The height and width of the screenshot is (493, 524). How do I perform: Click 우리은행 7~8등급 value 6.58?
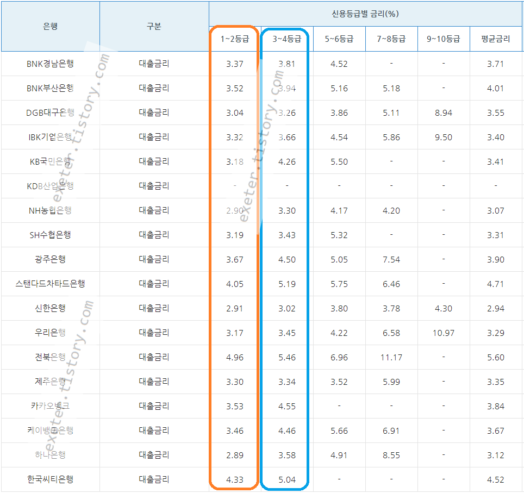391,333
